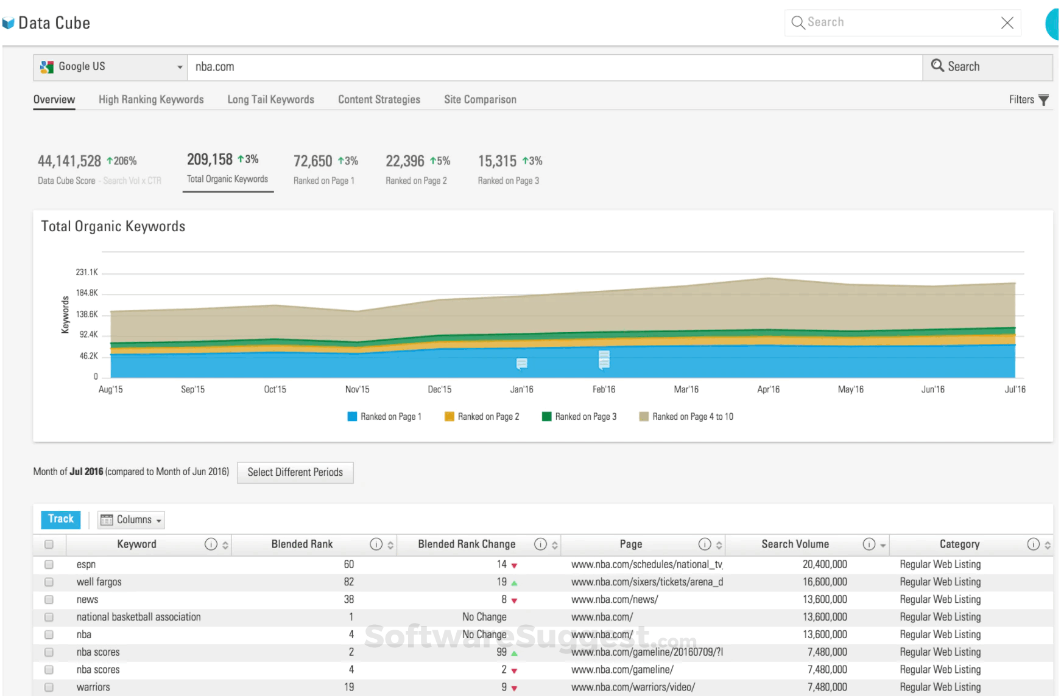Check the box for nba scores row
This screenshot has width=1061, height=696.
coord(49,652)
